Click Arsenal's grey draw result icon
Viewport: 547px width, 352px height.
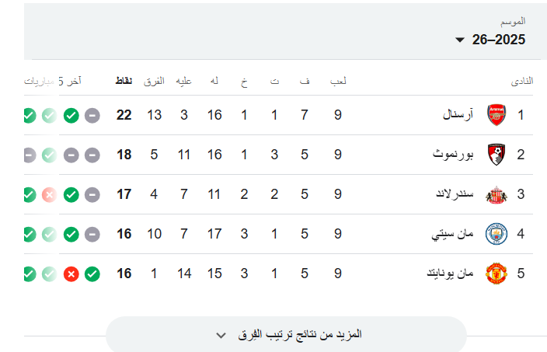pos(92,116)
